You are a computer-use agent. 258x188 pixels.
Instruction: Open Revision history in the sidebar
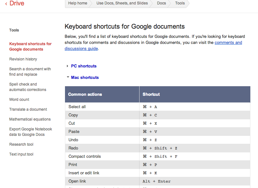coord(23,59)
